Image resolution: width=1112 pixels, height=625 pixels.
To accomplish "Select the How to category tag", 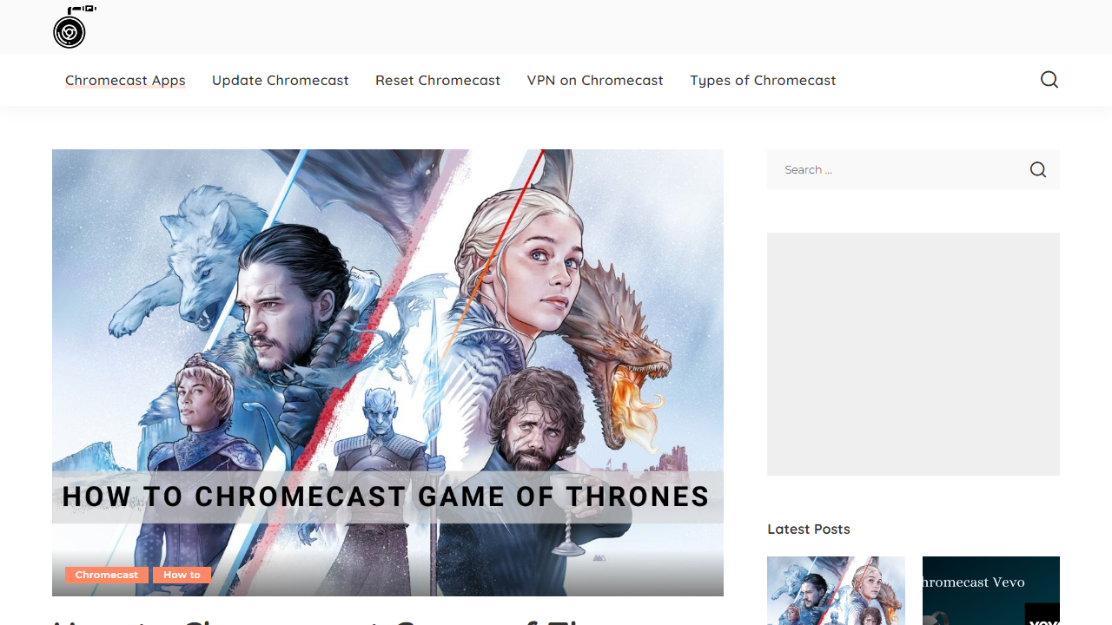I will [182, 575].
